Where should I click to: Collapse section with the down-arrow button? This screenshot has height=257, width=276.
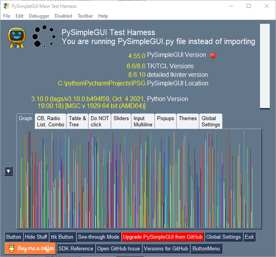8,171
